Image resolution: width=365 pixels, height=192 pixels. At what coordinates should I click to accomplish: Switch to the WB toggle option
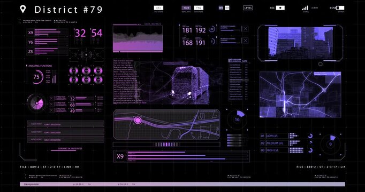click(x=221, y=8)
